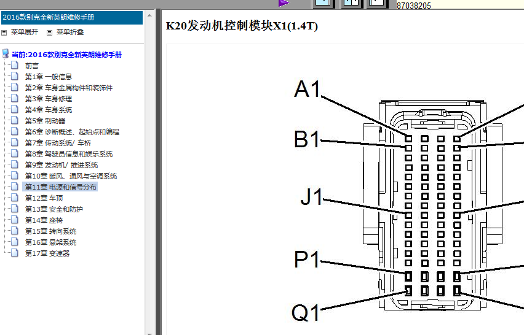This screenshot has height=335, width=524.
Task: Click the 菜单展开 expand-menu icon
Action: point(4,33)
